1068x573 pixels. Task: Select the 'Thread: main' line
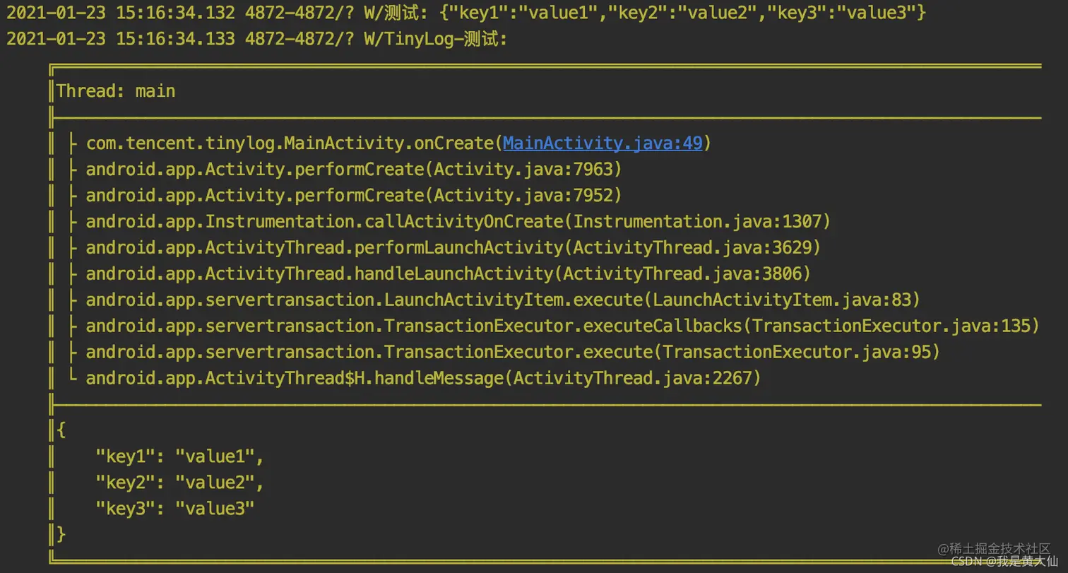pyautogui.click(x=116, y=91)
